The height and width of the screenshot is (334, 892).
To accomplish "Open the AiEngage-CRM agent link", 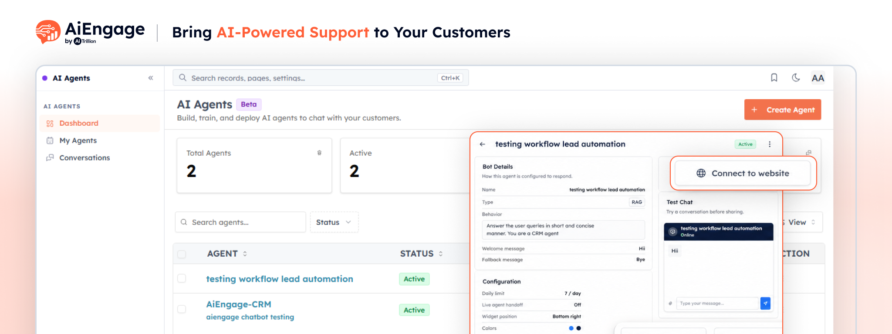I will point(239,304).
